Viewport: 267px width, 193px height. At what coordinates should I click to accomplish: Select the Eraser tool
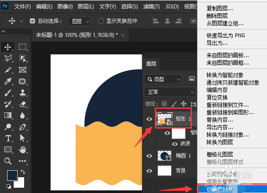pyautogui.click(x=22, y=104)
